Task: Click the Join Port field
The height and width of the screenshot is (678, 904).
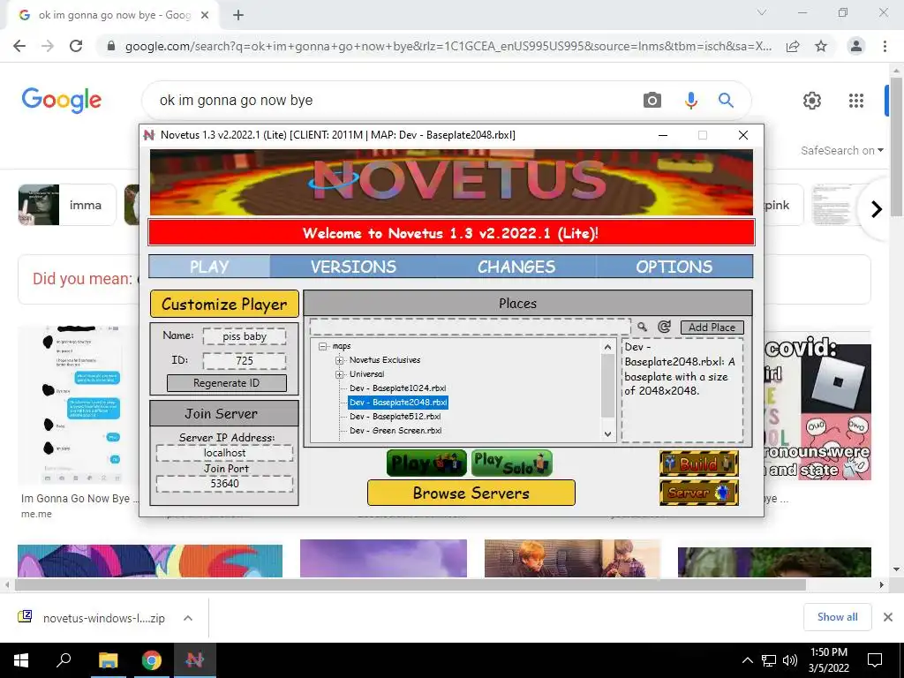Action: pyautogui.click(x=224, y=484)
